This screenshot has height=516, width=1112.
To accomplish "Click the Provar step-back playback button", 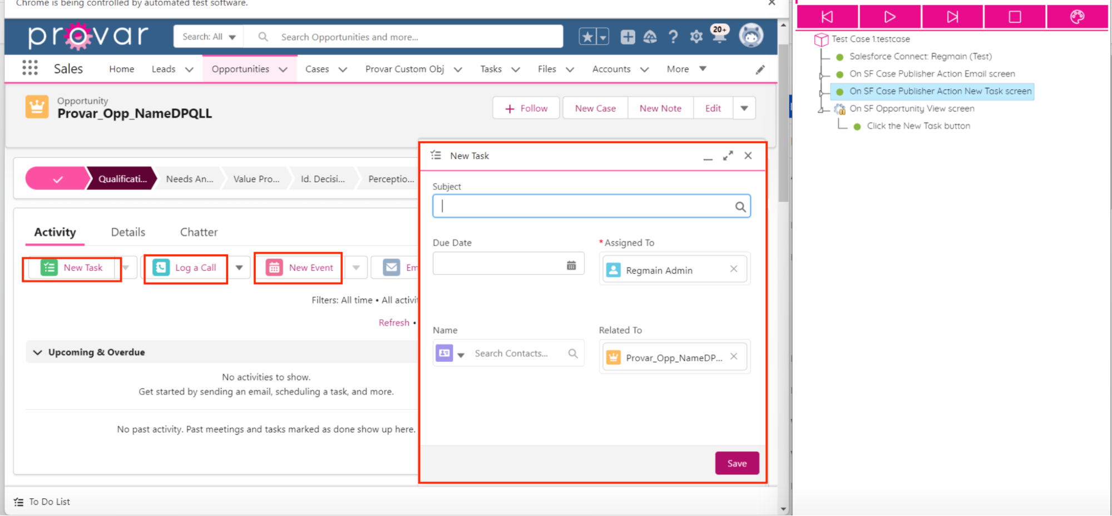I will point(827,17).
